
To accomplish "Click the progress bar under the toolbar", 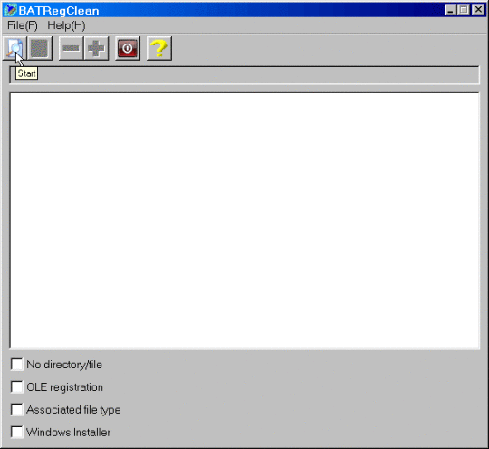I will click(244, 75).
